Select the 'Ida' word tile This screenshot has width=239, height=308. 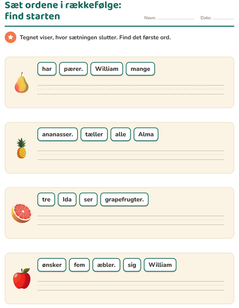[67, 199]
